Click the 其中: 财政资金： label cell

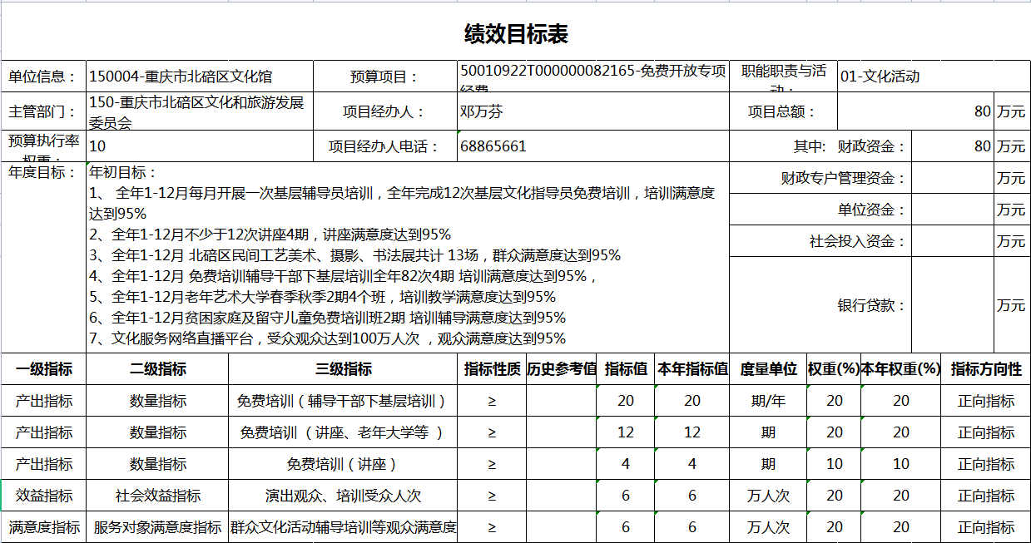[820, 146]
